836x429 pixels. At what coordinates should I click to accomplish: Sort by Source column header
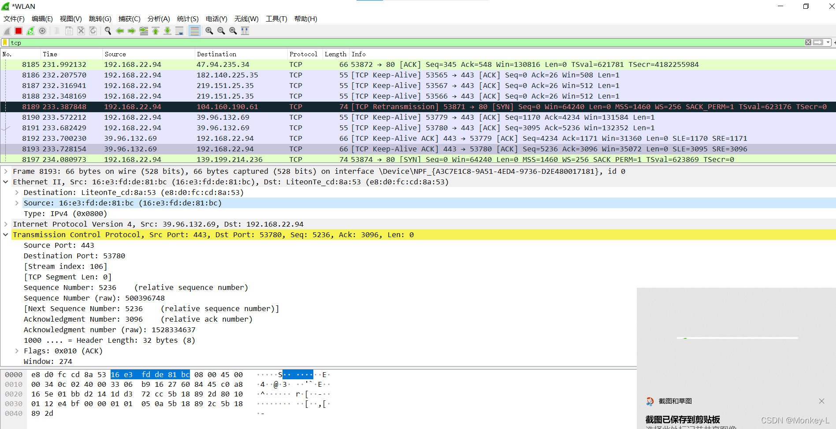coord(149,54)
